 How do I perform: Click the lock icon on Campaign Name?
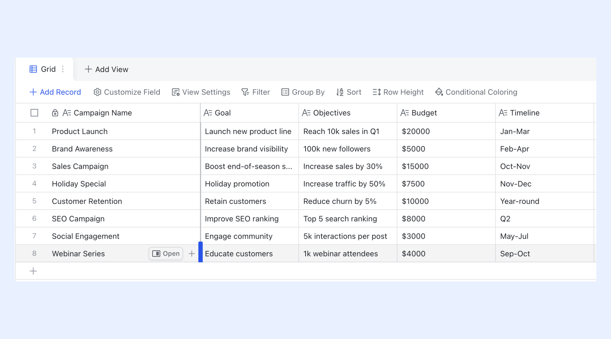pyautogui.click(x=55, y=113)
